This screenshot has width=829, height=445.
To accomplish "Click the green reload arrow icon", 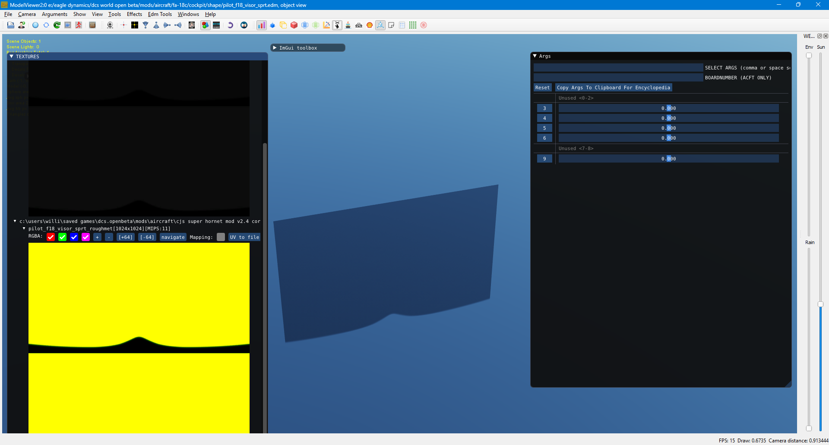I will click(57, 25).
